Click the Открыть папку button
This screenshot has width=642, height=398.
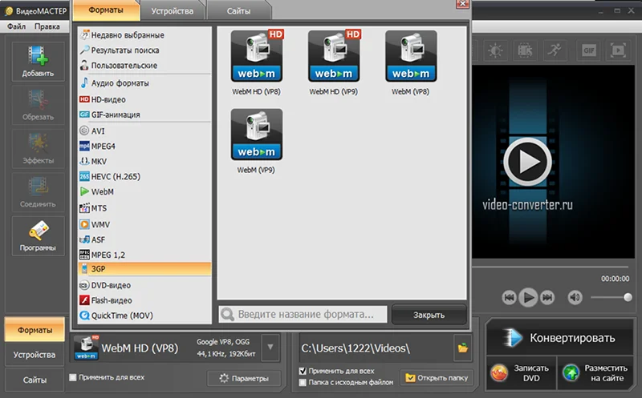pyautogui.click(x=437, y=378)
